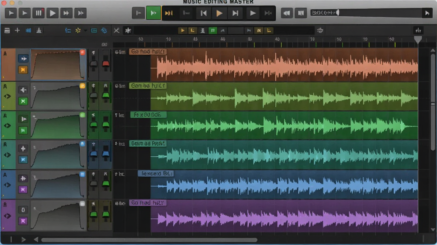Click the orange star button on the first track

point(23,70)
